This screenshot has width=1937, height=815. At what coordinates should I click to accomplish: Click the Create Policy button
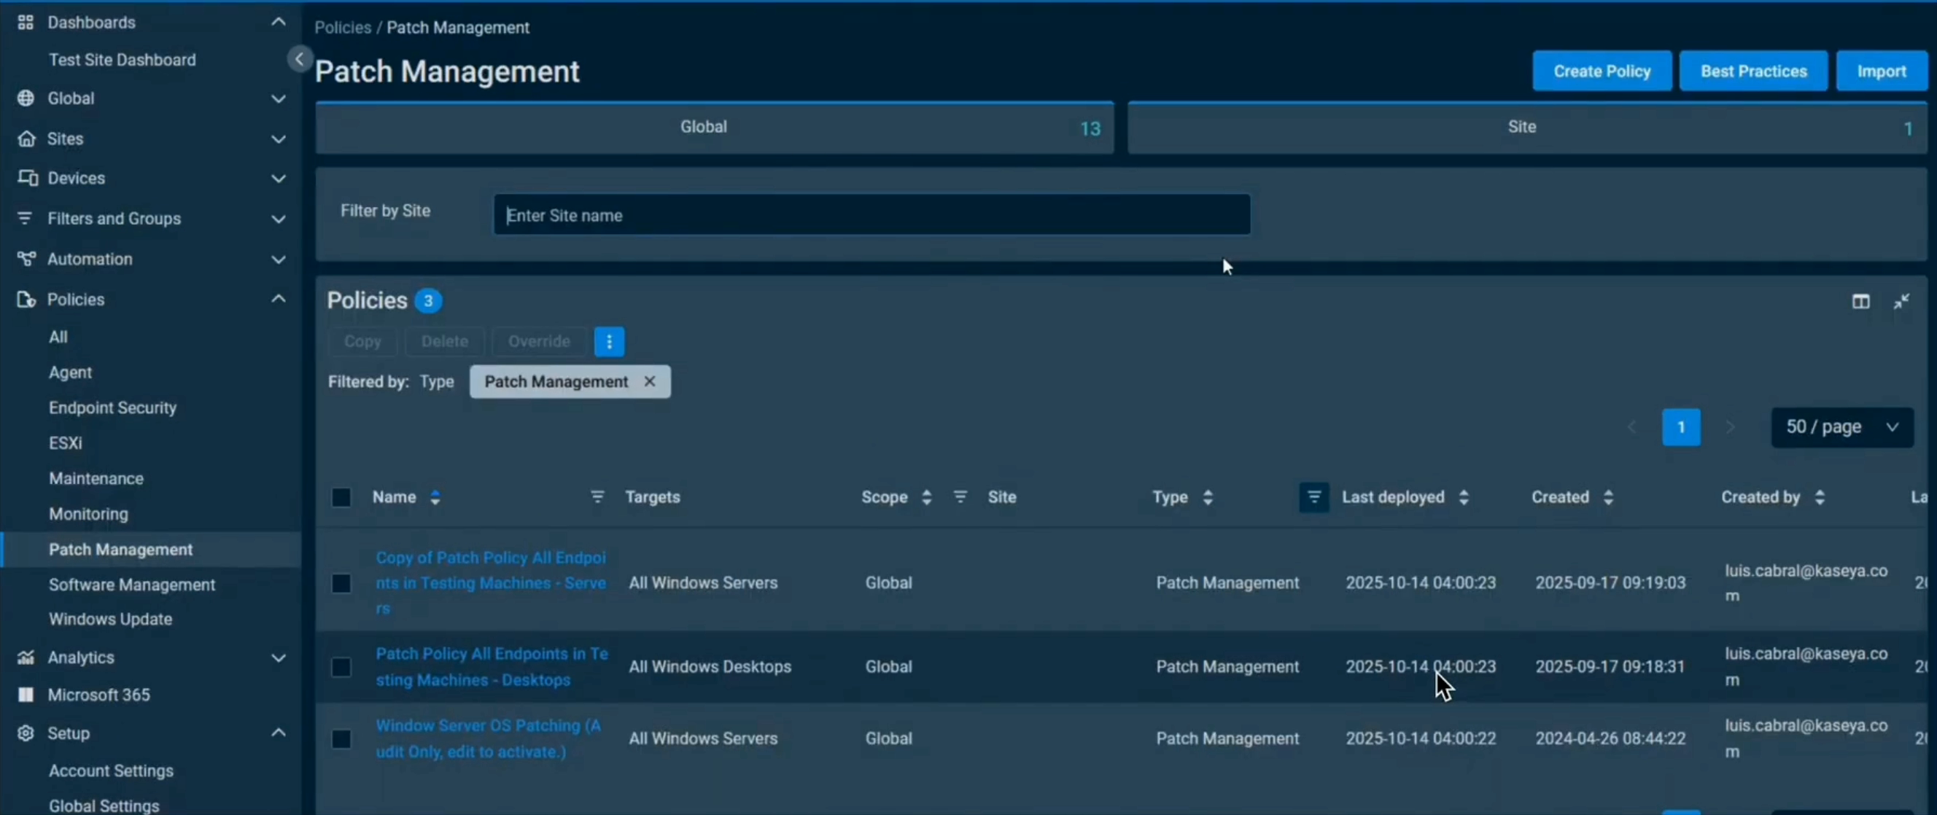click(x=1602, y=70)
